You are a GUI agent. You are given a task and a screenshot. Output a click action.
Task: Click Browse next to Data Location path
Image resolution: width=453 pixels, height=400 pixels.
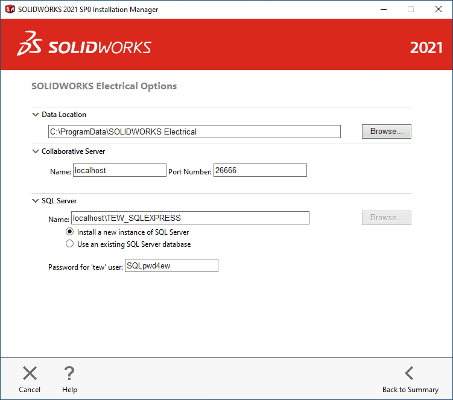pos(386,132)
